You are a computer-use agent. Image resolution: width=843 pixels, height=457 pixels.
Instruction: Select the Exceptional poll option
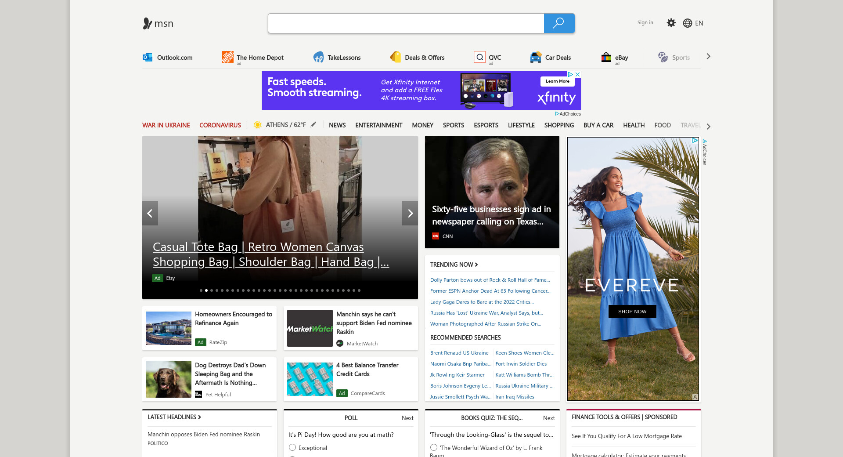(292, 447)
